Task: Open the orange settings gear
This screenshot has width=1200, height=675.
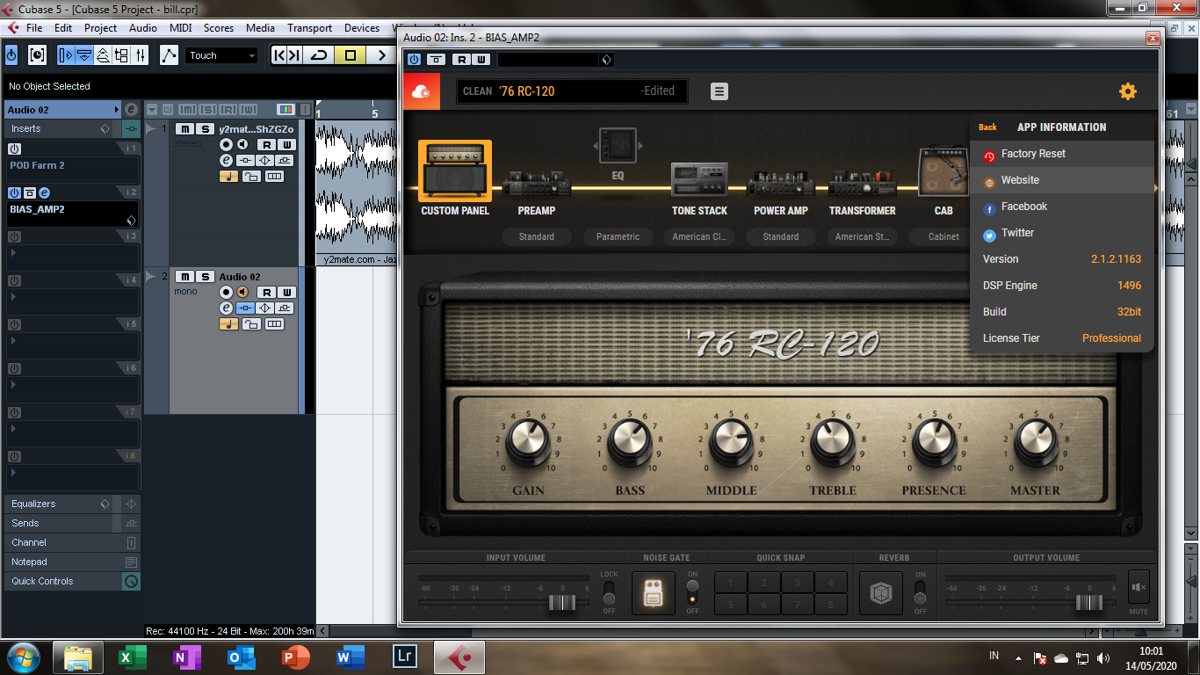Action: pyautogui.click(x=1128, y=91)
